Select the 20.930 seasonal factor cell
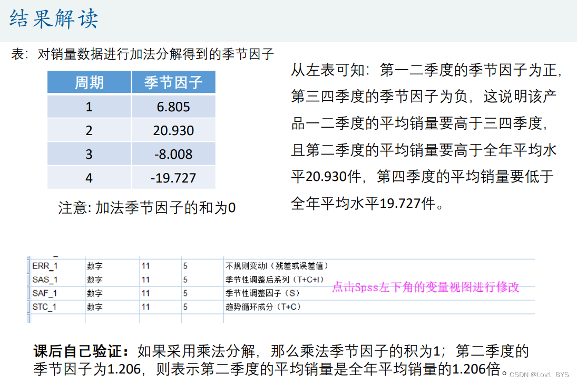This screenshot has height=383, width=577. click(x=173, y=131)
